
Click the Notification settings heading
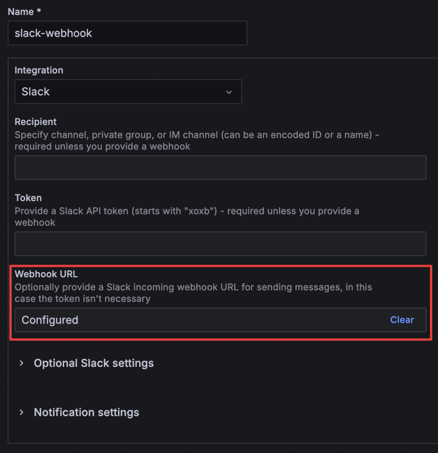point(86,413)
